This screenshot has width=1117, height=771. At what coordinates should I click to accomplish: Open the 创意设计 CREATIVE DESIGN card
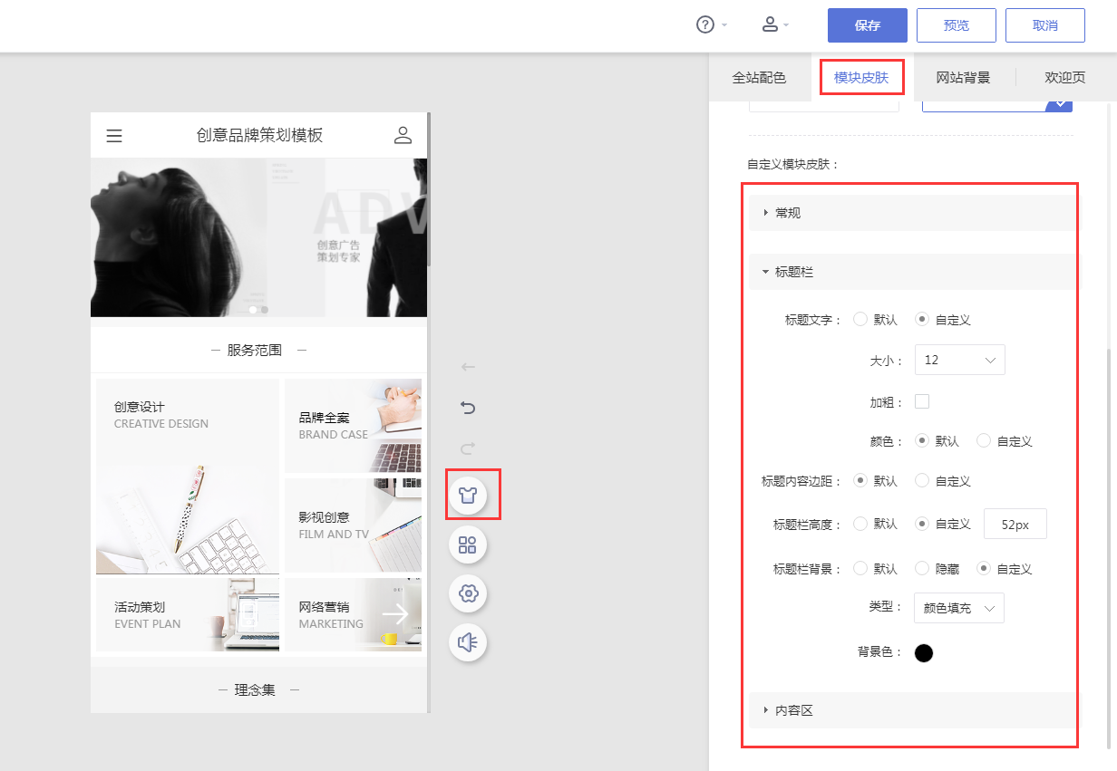pos(188,477)
